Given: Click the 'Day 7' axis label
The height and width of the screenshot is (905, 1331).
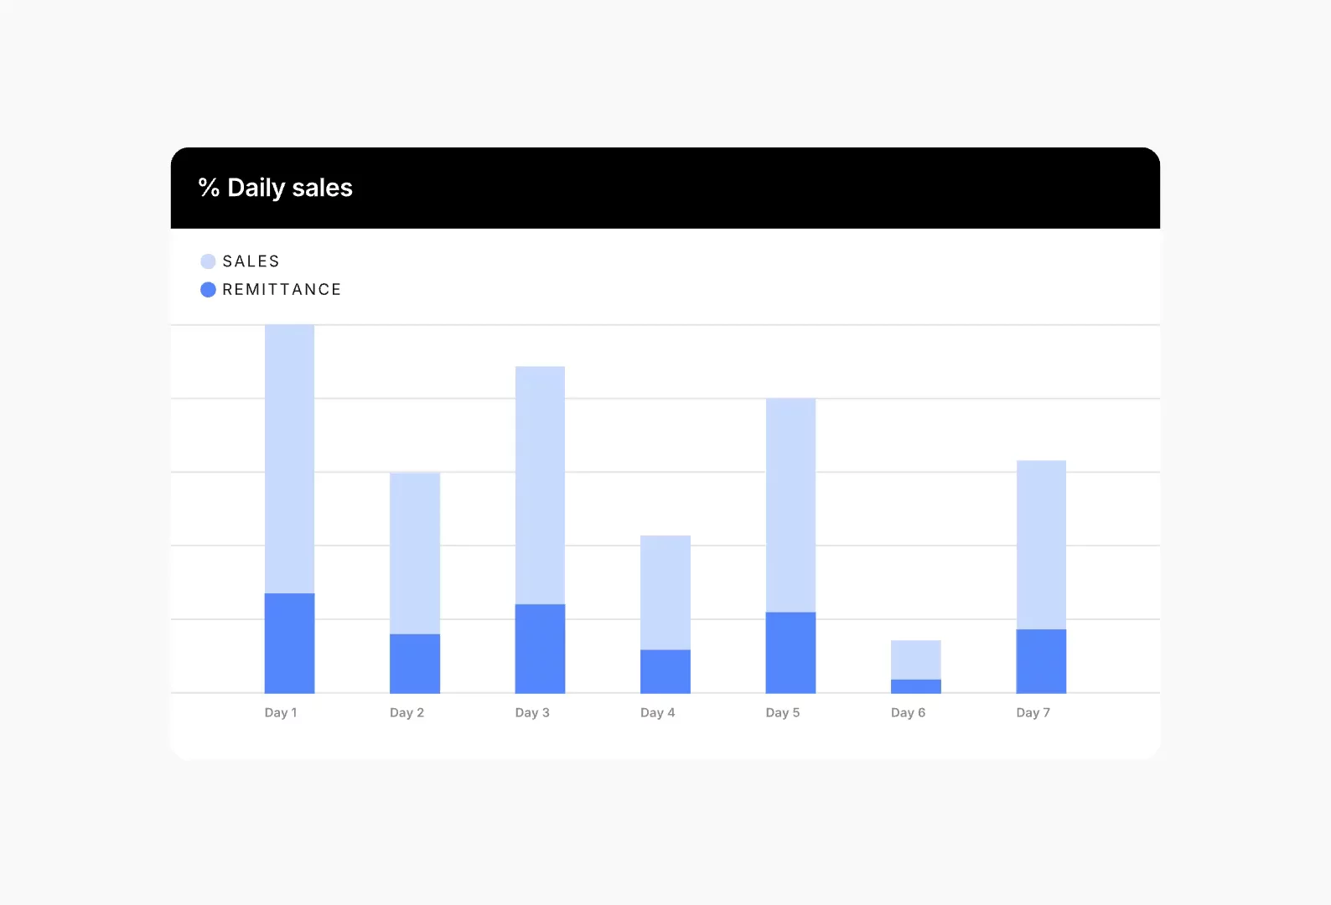Looking at the screenshot, I should 1033,712.
